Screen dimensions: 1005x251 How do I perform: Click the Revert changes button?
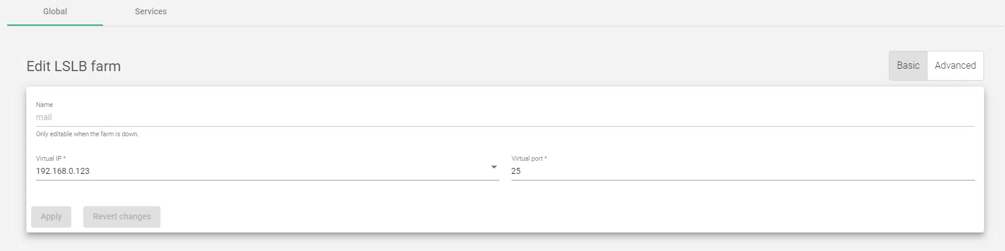[x=122, y=216]
